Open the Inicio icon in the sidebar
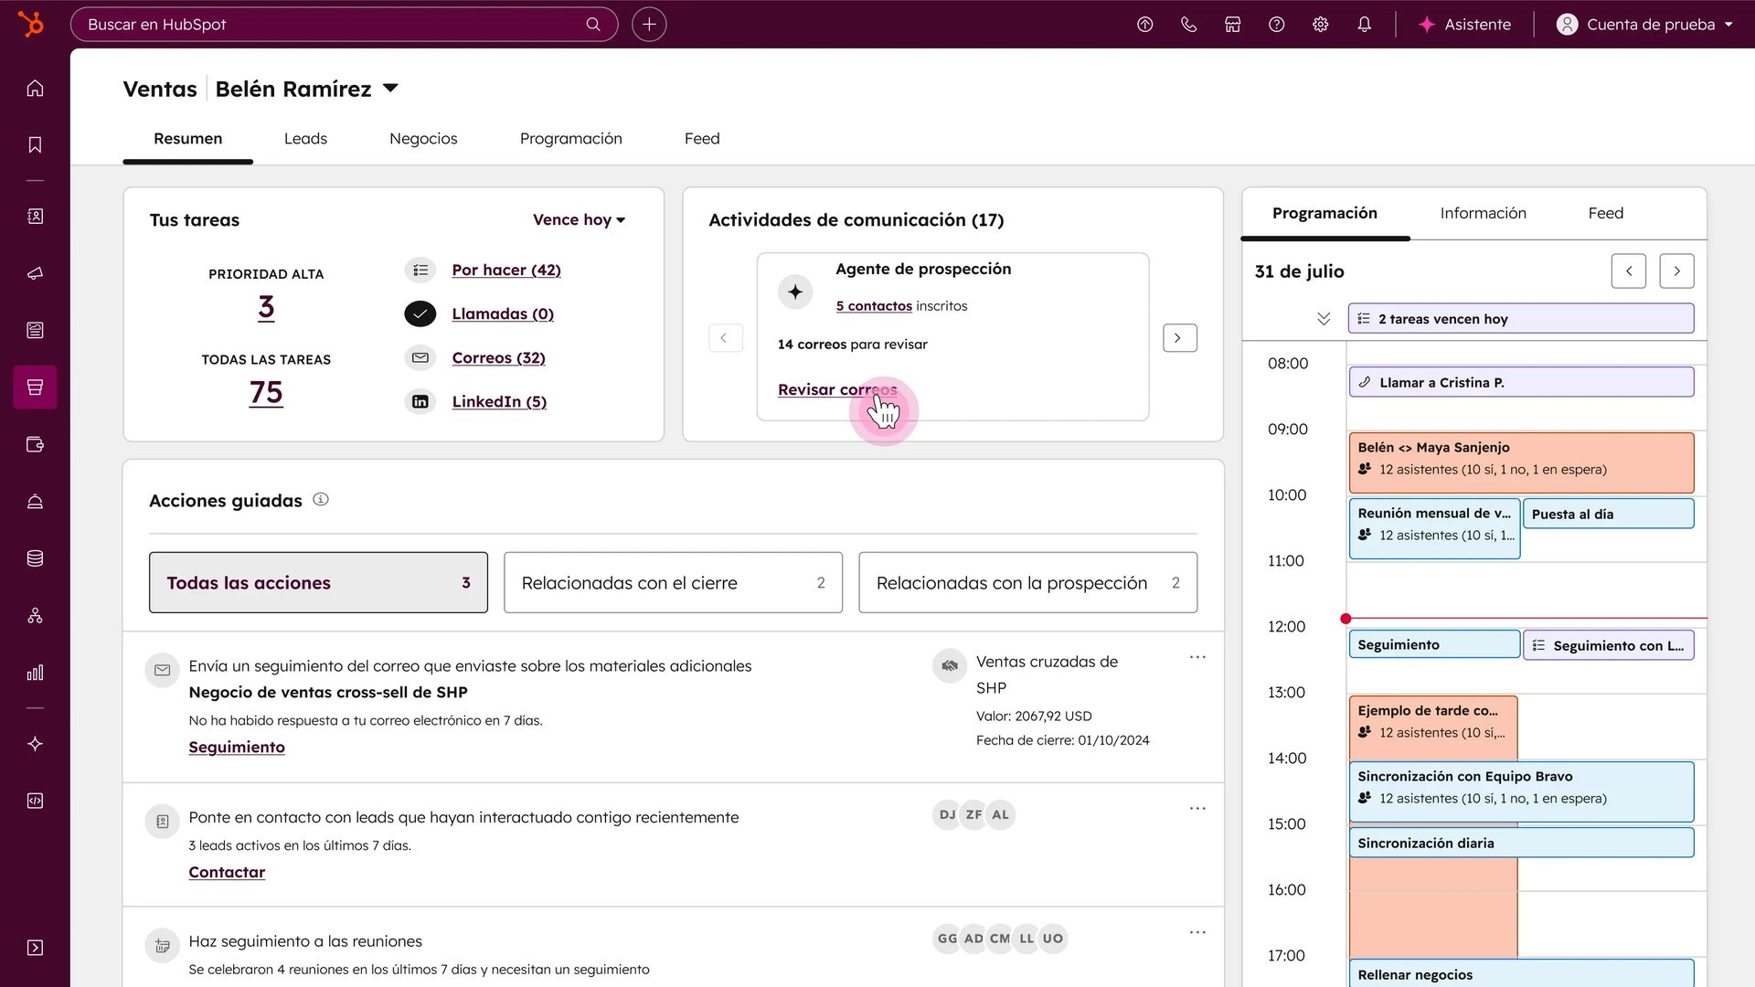This screenshot has width=1755, height=987. [35, 88]
